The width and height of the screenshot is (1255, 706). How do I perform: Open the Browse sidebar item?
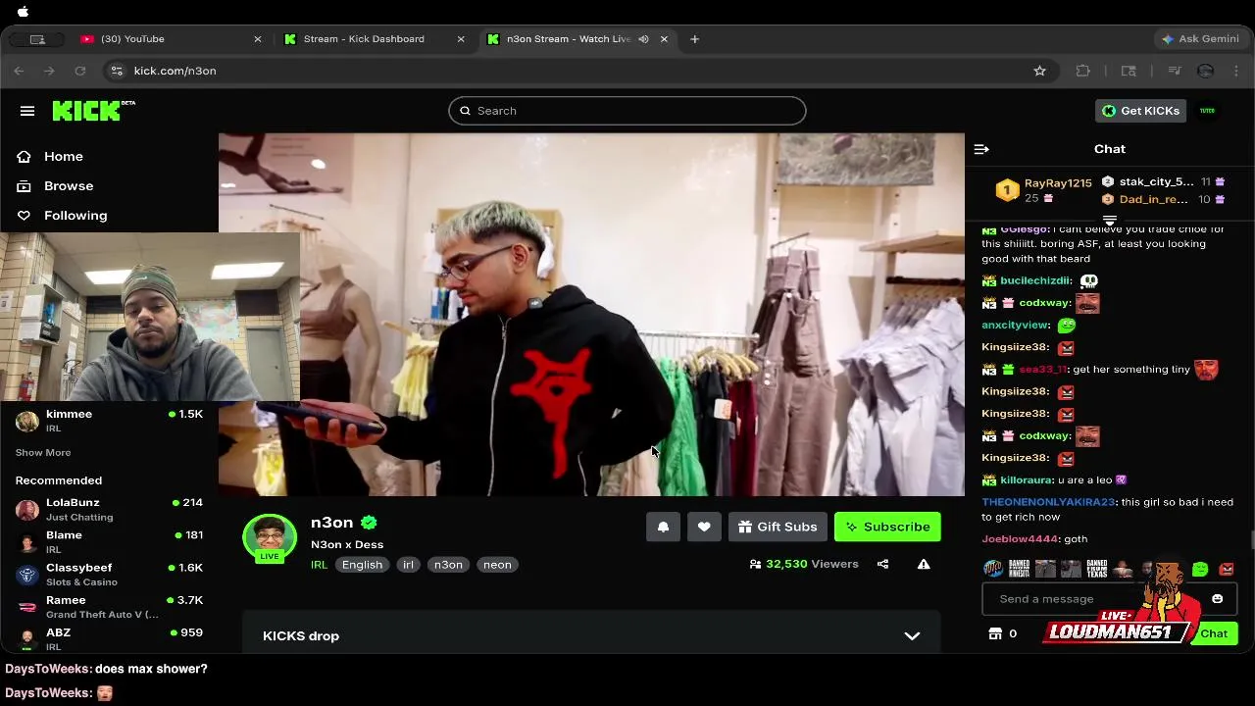pyautogui.click(x=55, y=186)
